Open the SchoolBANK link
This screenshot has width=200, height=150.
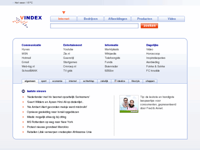pyautogui.click(x=30, y=71)
